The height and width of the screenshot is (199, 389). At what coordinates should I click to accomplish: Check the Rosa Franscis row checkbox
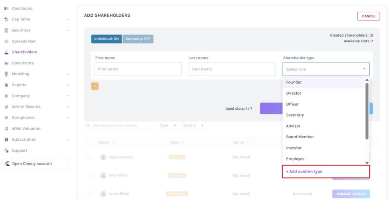(x=90, y=157)
